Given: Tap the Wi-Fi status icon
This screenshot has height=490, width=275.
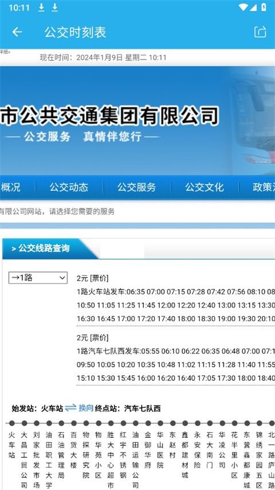Looking at the screenshot, I should (243, 7).
